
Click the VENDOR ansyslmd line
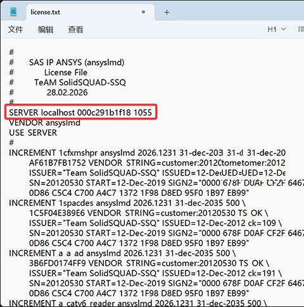(x=44, y=123)
